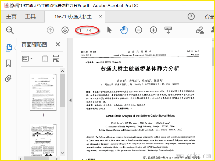The width and height of the screenshot is (215, 161).
Task: Activate the selection arrow tool
Action: point(109,30)
